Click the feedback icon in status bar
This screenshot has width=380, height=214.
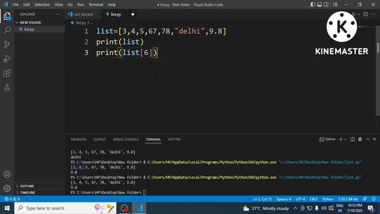coord(365,199)
